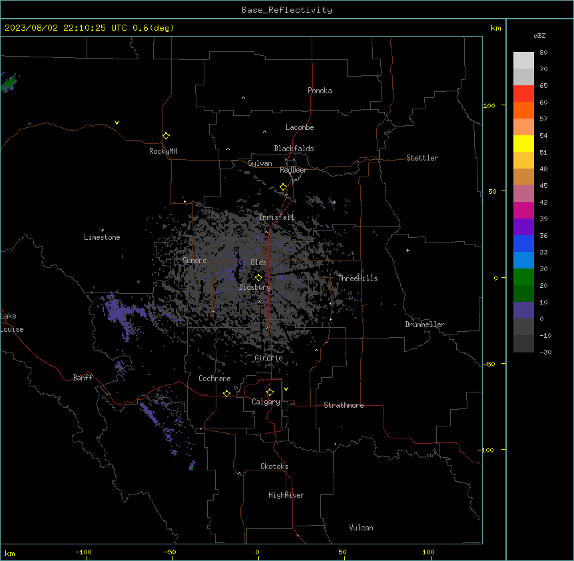
Task: Click the asterisk marker above Limestone
Action: [102, 231]
